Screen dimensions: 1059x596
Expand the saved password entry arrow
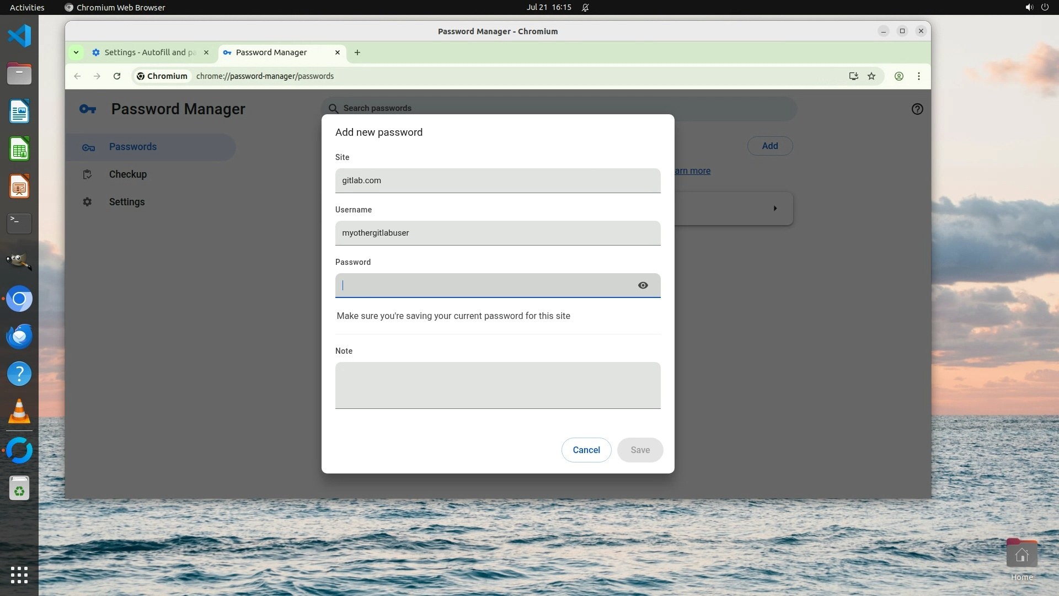[x=774, y=209]
